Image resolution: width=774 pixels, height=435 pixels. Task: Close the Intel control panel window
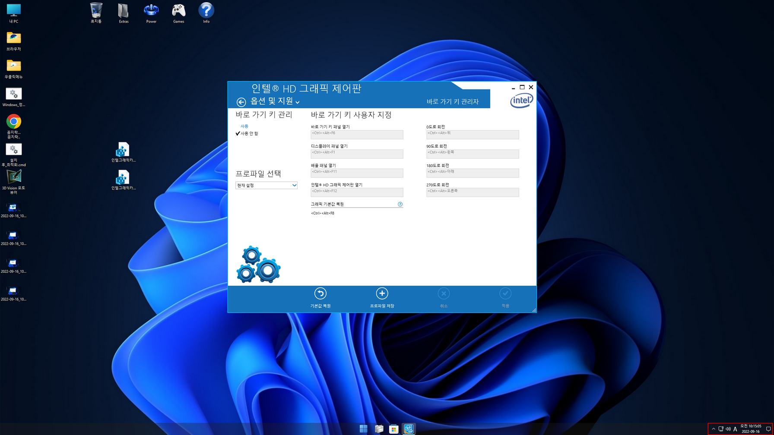531,87
